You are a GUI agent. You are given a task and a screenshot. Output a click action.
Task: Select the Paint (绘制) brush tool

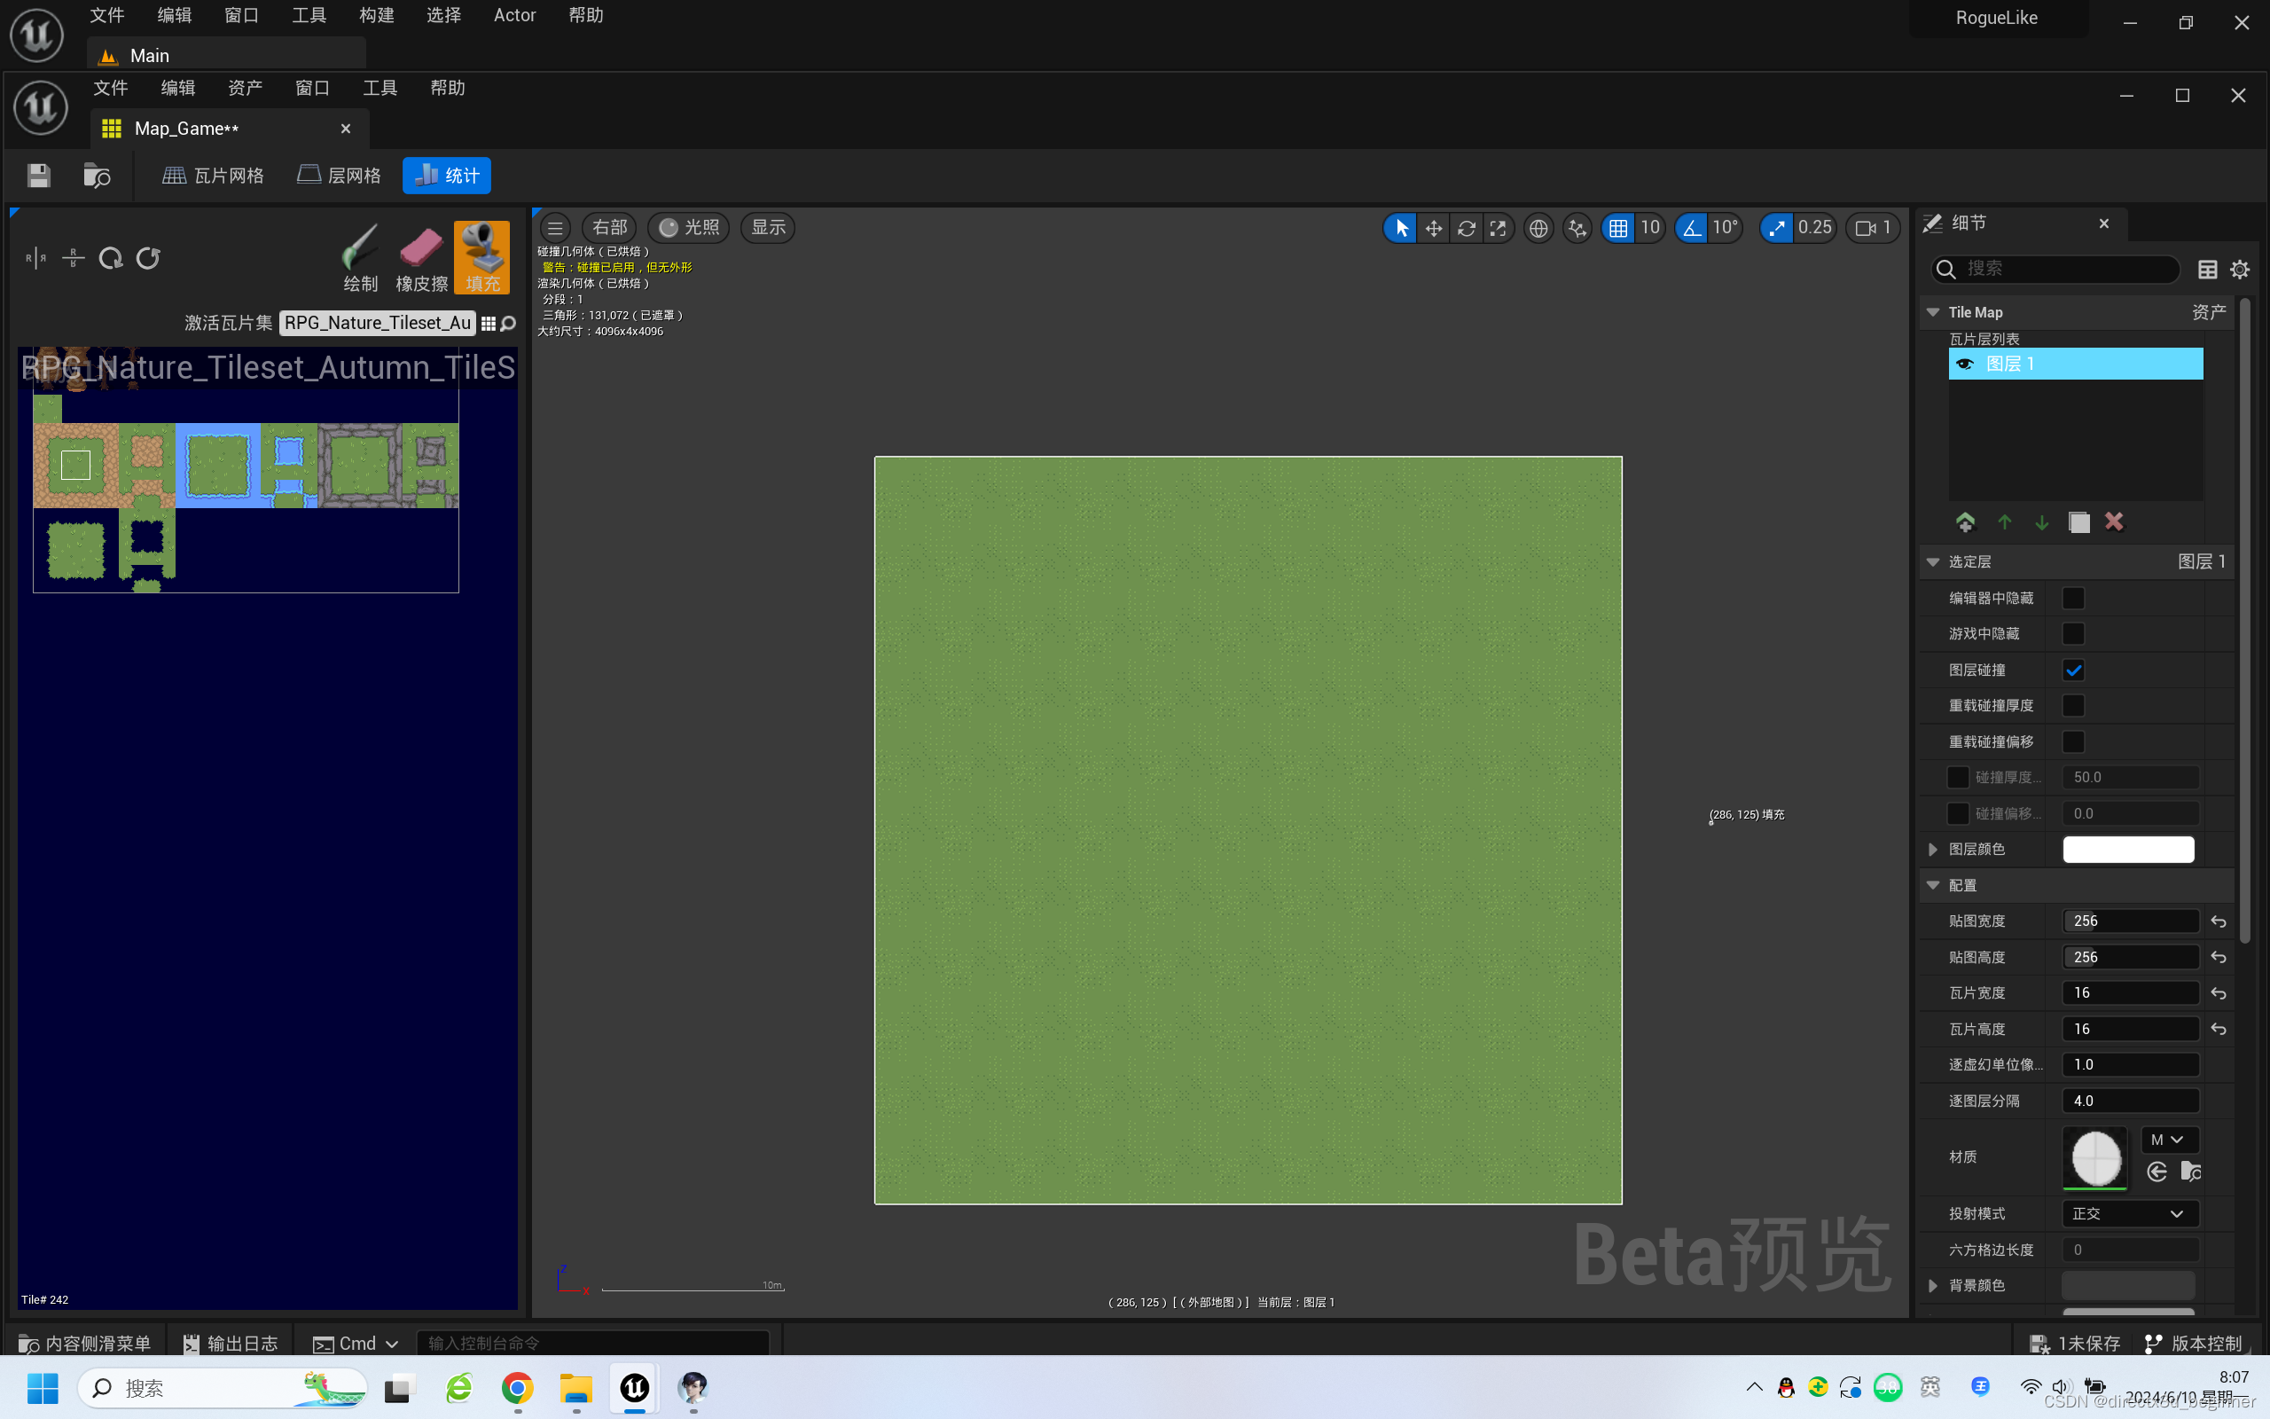(359, 257)
